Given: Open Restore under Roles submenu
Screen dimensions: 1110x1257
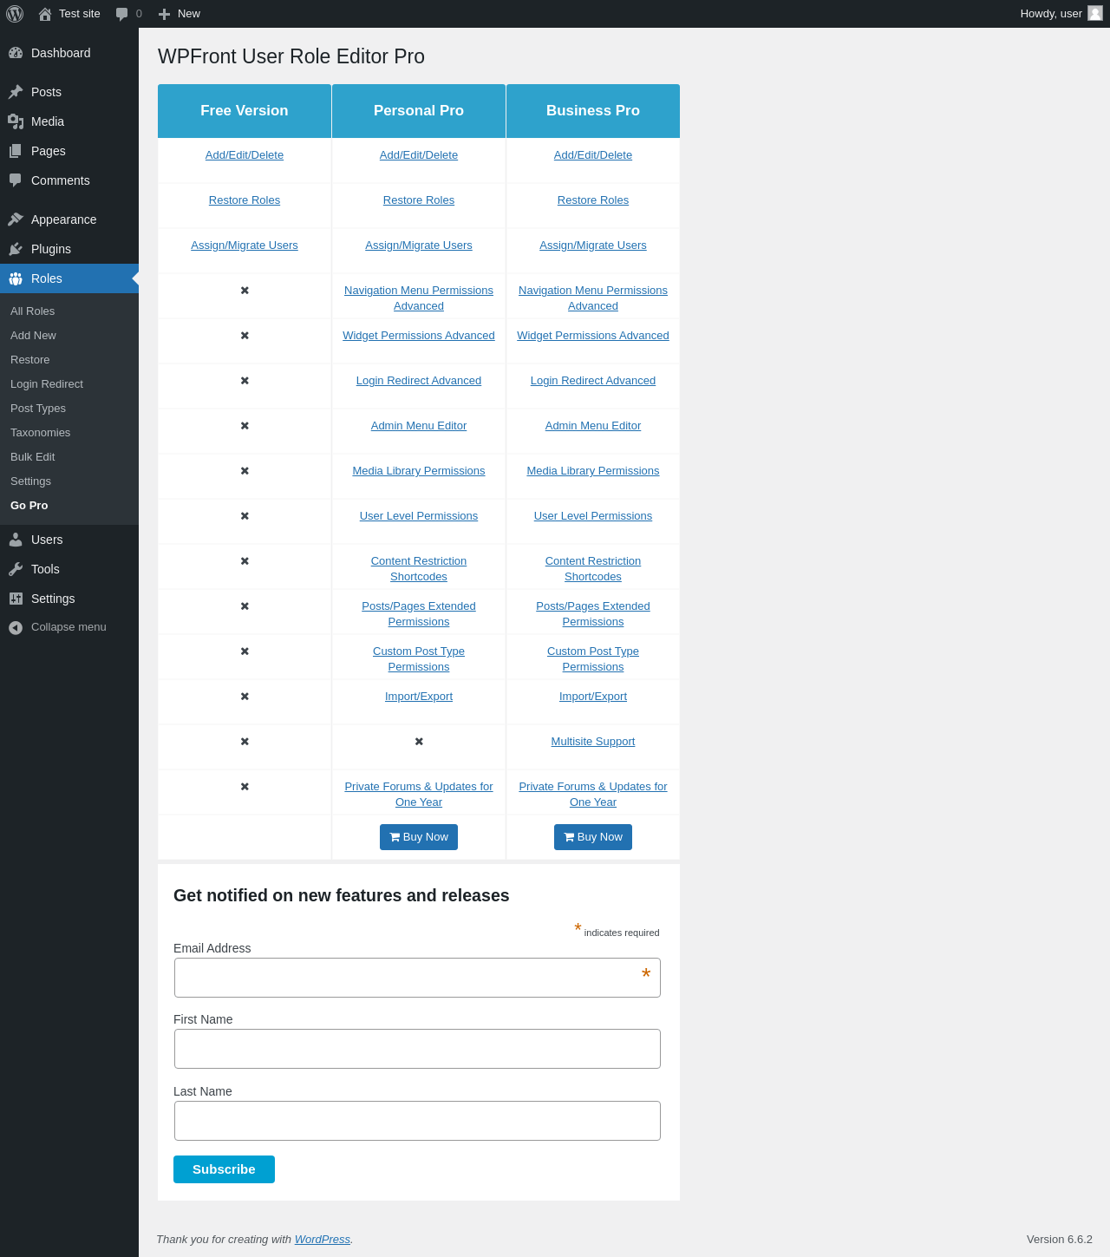Looking at the screenshot, I should click(30, 360).
